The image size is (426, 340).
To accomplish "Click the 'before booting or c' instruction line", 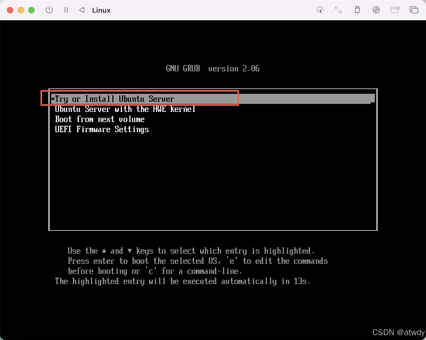I will [x=155, y=271].
